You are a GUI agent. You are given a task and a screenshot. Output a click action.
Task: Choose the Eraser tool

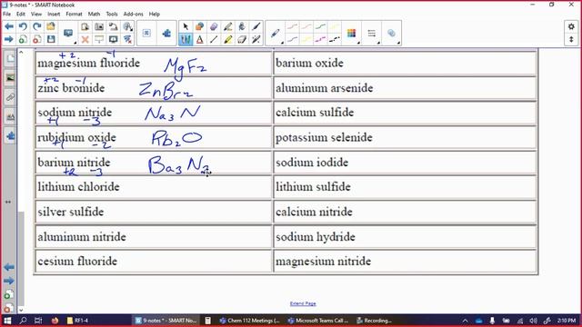(x=242, y=39)
